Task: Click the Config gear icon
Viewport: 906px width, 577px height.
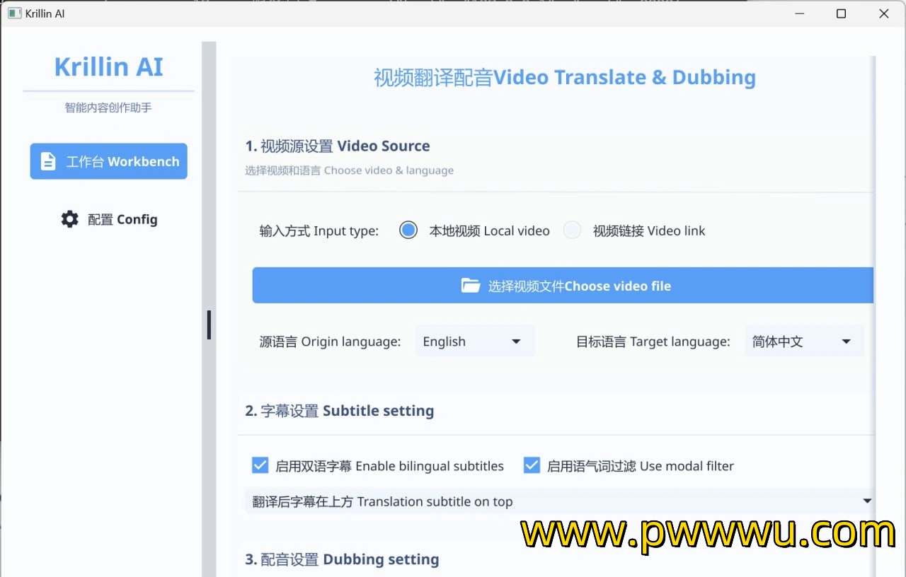Action: pyautogui.click(x=69, y=219)
